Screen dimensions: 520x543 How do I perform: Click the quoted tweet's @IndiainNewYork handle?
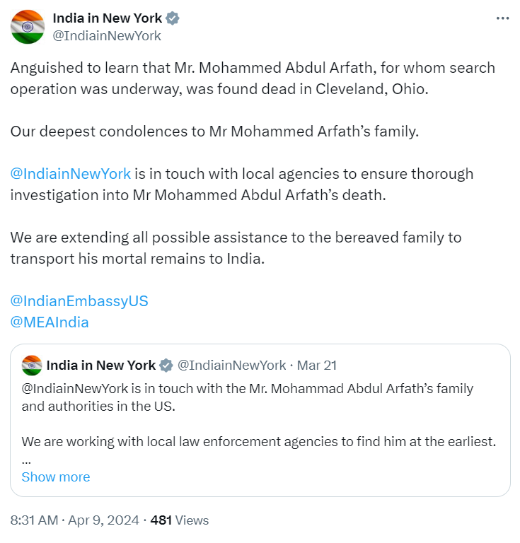[232, 366]
